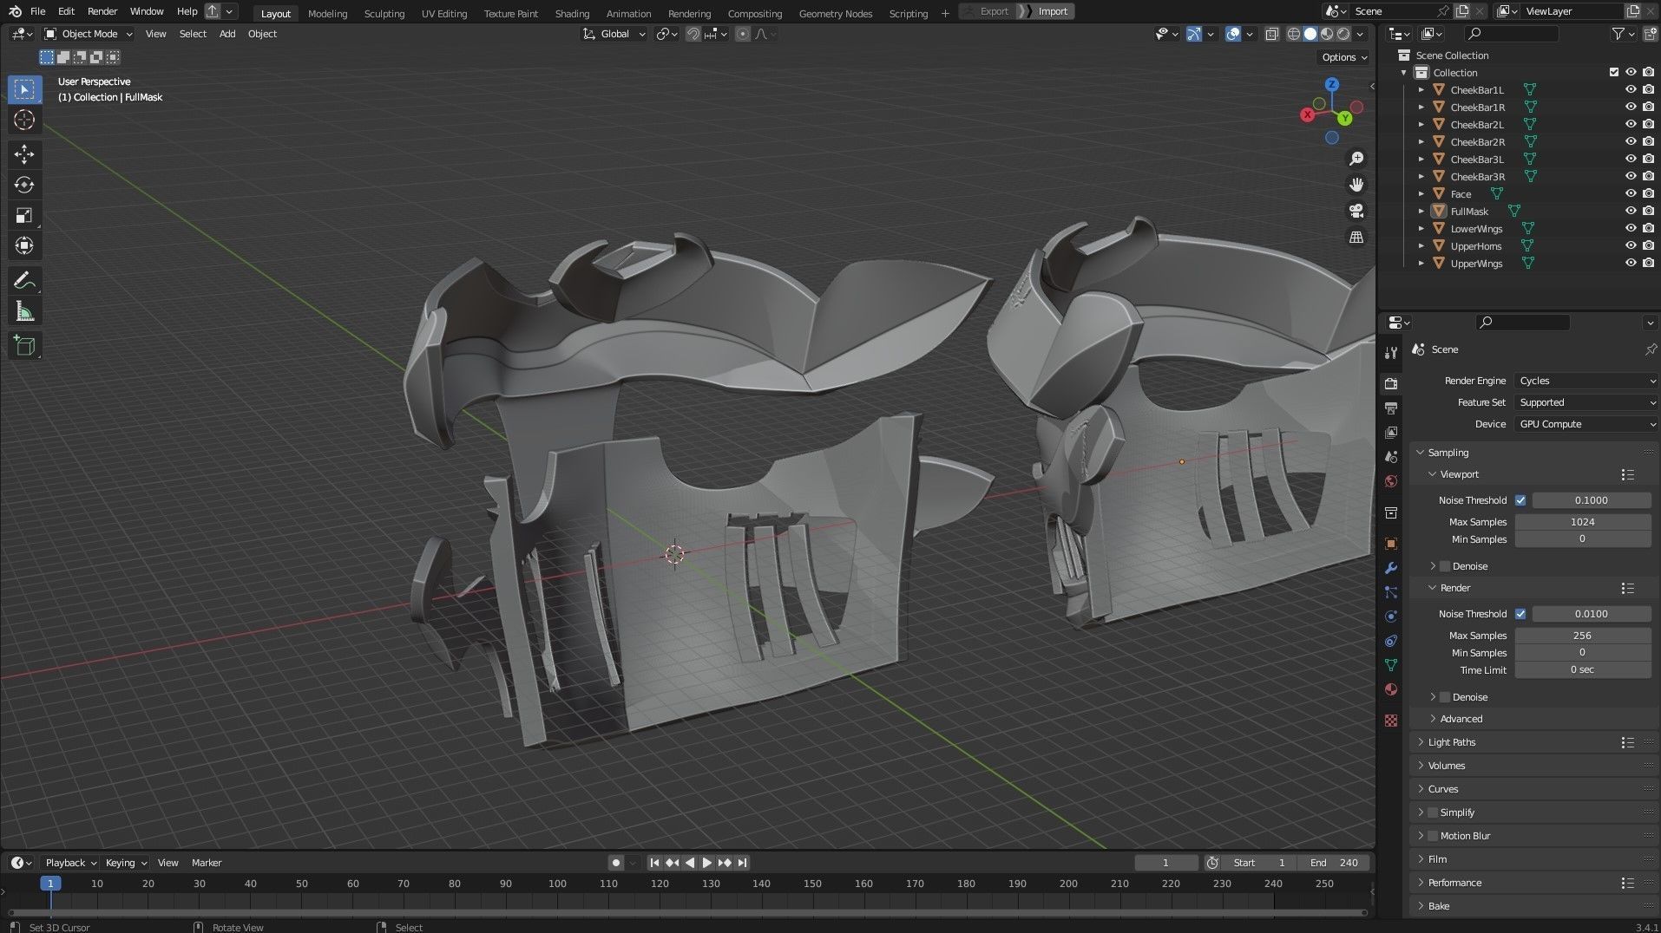Open the Output properties tab

coord(1391,408)
